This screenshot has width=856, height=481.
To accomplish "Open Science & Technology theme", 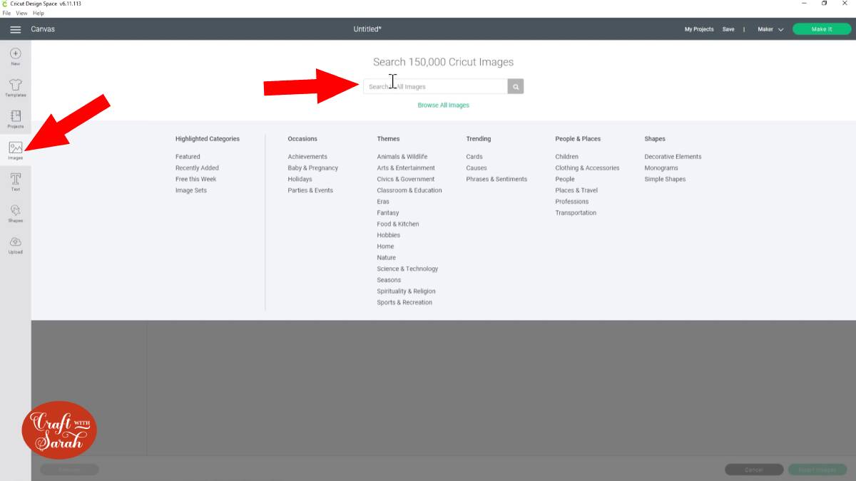I will pyautogui.click(x=407, y=269).
